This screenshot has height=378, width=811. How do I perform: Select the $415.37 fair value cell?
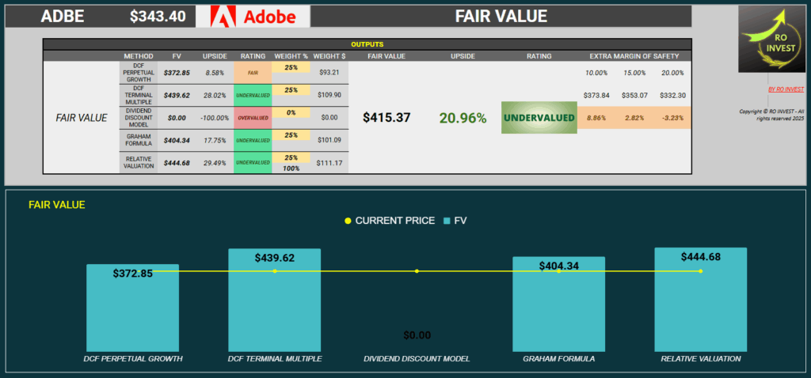pos(386,117)
